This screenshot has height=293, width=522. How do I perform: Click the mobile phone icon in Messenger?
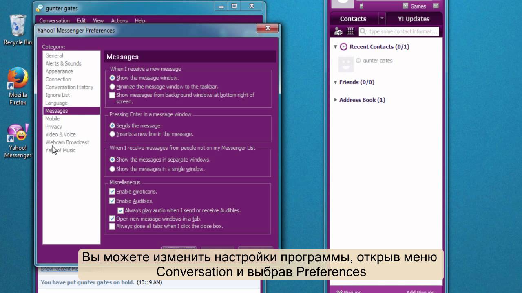click(x=361, y=6)
